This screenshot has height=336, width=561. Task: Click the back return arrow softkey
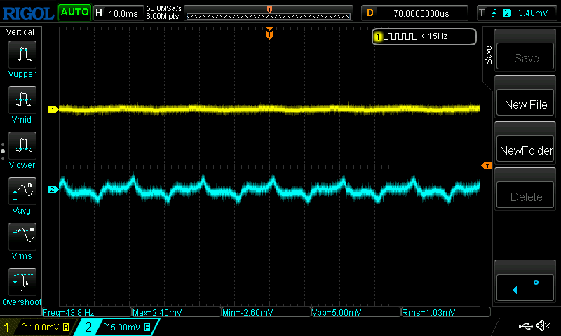pos(525,287)
